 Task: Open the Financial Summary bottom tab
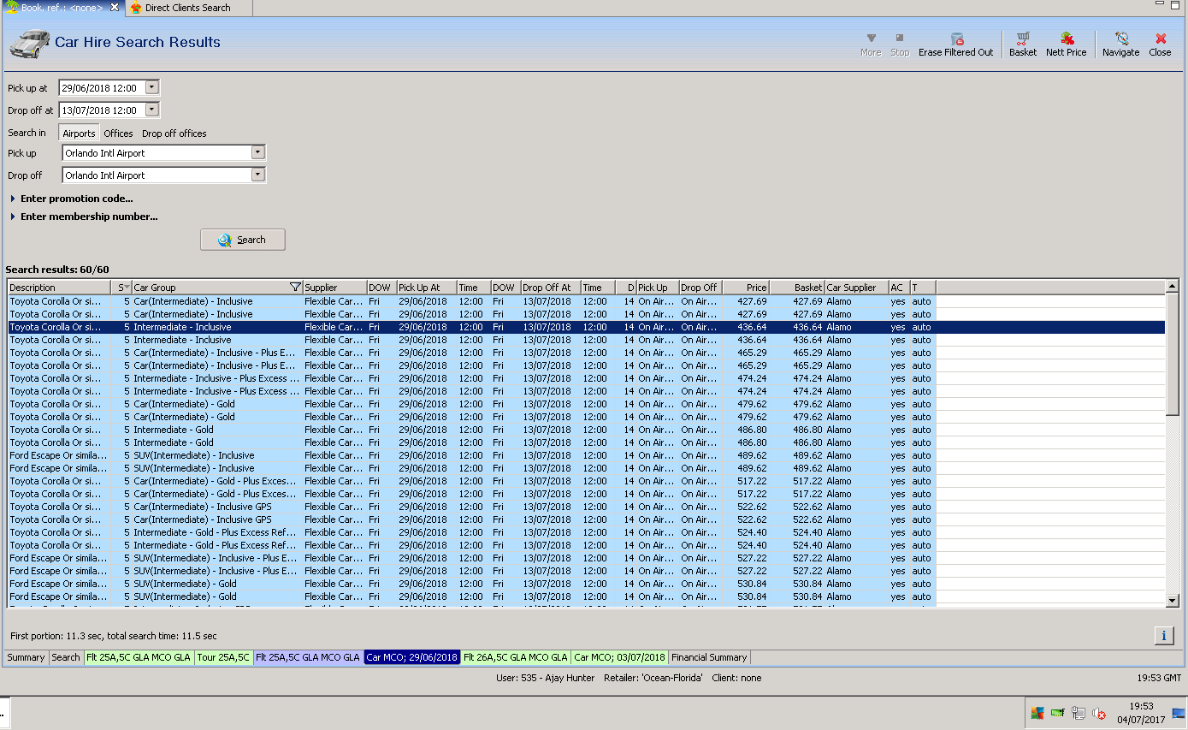point(709,657)
